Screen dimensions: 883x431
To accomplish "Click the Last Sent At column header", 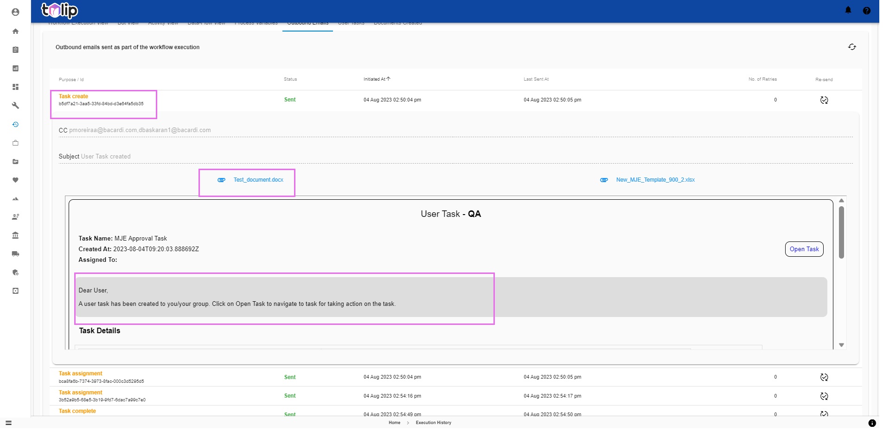I will click(x=536, y=79).
